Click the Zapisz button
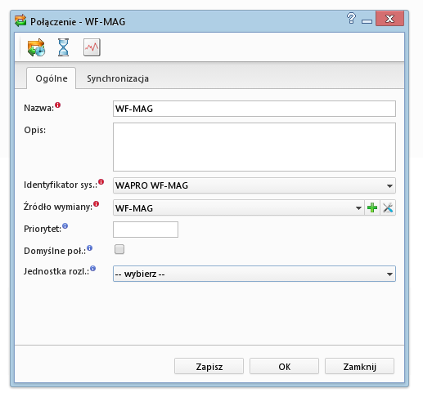Image resolution: width=423 pixels, height=397 pixels. point(209,366)
